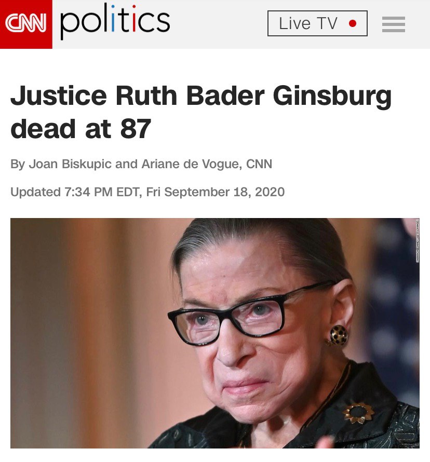Click the word By in the byline
The height and width of the screenshot is (462, 430).
(17, 165)
